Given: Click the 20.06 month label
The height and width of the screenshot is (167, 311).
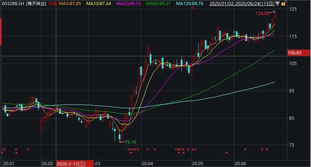Looking at the screenshot, I should click(240, 164).
